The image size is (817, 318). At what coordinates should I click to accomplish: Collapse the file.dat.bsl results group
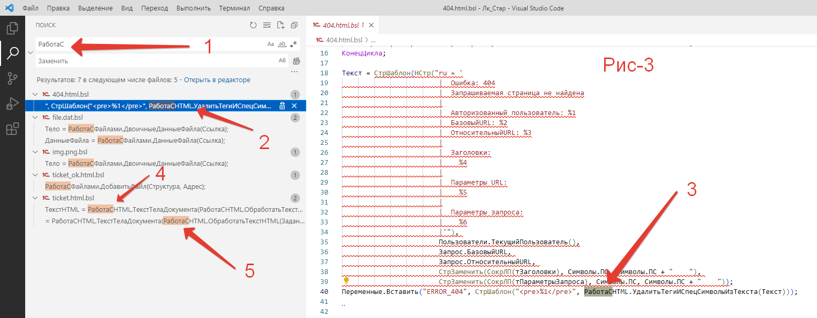[35, 118]
